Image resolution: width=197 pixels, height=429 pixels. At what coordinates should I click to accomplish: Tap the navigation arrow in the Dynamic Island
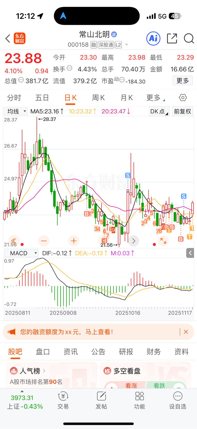coord(63,16)
